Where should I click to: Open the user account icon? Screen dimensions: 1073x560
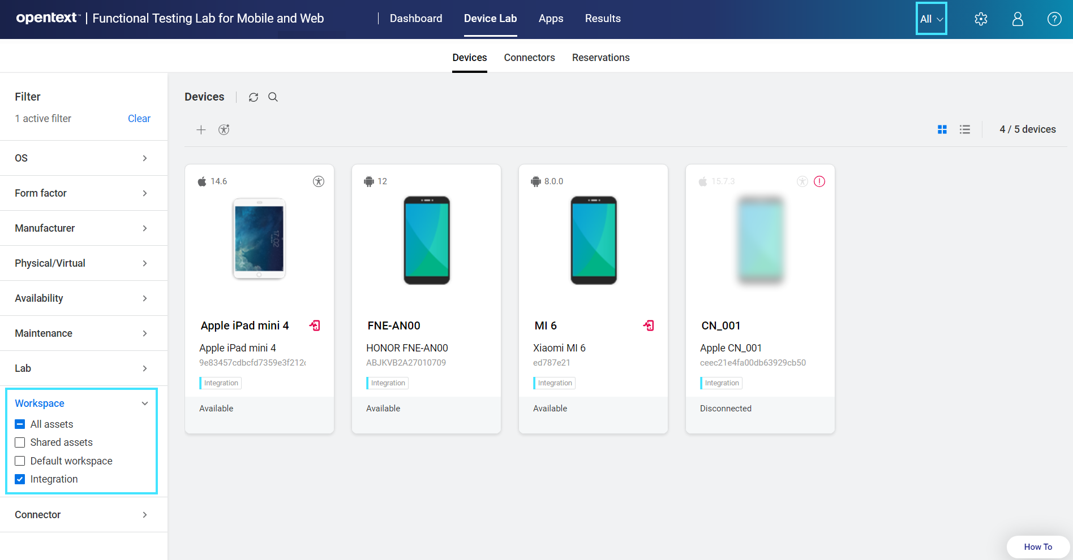pos(1018,19)
